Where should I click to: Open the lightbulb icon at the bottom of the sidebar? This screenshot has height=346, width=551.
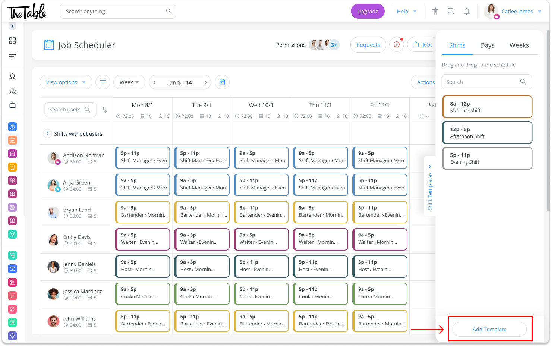pos(12,336)
